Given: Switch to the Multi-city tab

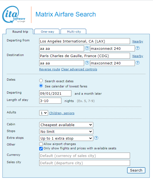Looking at the screenshot, I should coord(74,32).
